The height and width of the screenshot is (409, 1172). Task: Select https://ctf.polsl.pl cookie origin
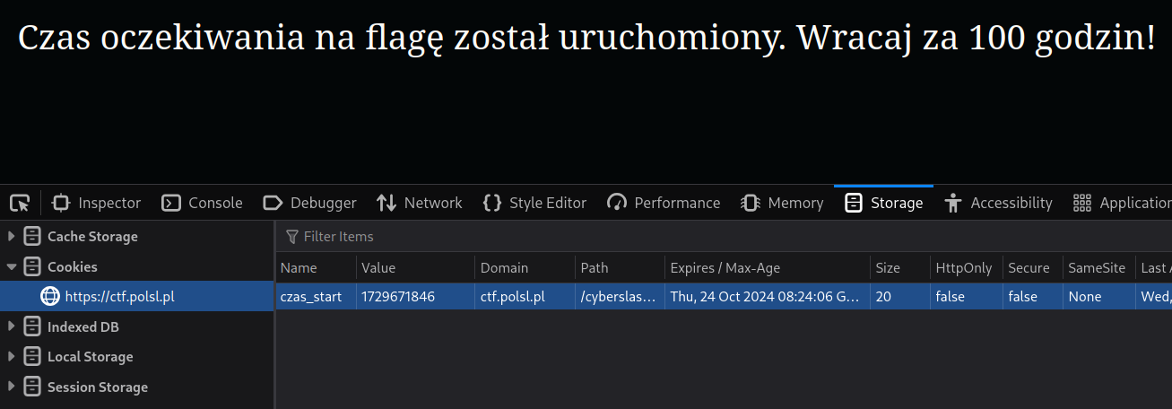click(119, 297)
